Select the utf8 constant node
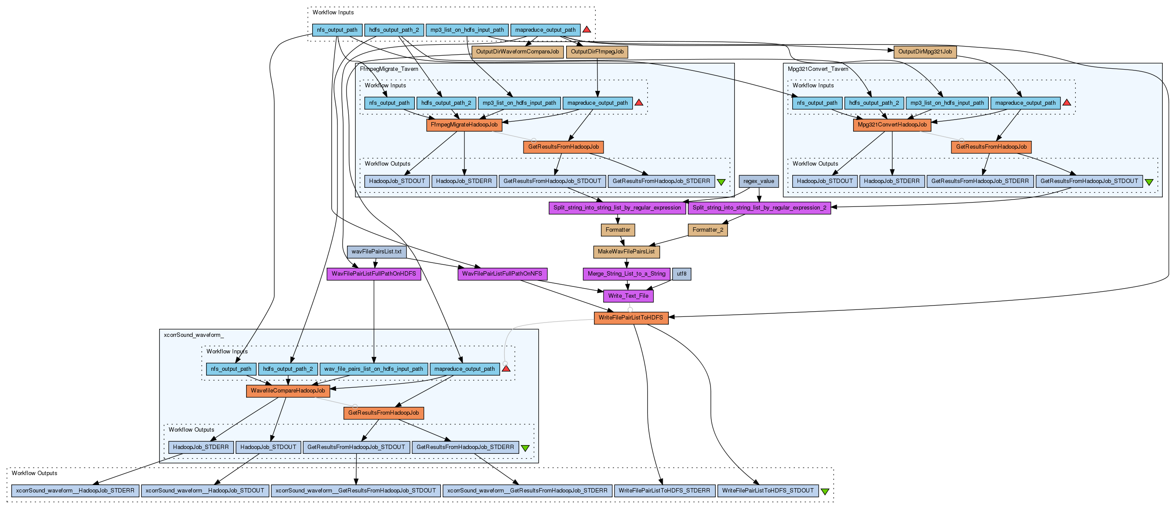Image resolution: width=1171 pixels, height=509 pixels. 681,274
